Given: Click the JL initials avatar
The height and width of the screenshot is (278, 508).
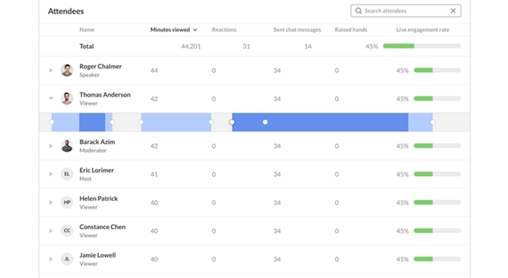Looking at the screenshot, I should [x=67, y=259].
